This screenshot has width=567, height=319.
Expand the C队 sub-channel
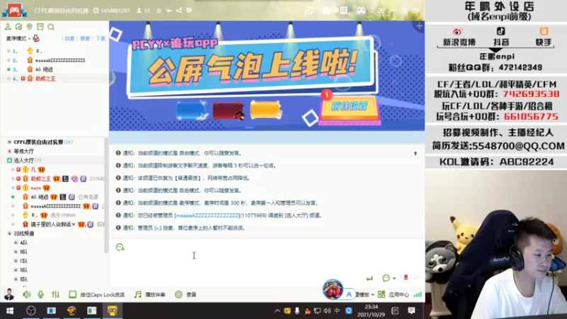[16, 261]
